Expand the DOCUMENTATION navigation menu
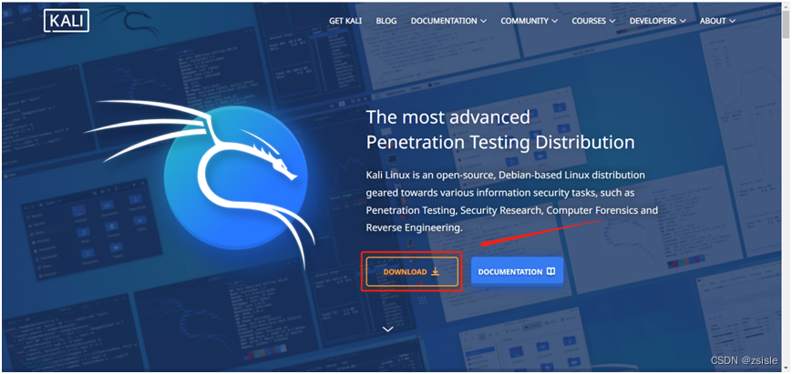This screenshot has height=374, width=792. tap(448, 21)
